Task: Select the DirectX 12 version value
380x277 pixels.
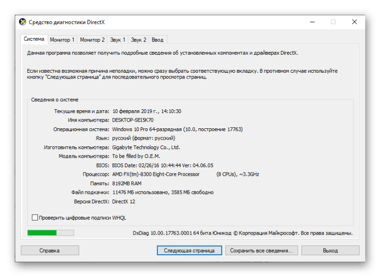Action: 123,201
